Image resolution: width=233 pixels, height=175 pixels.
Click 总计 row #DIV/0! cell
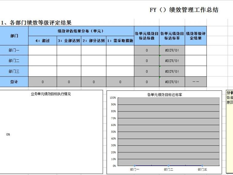tap(172, 82)
